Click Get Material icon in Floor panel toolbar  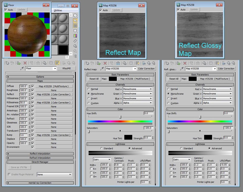coord(7,63)
